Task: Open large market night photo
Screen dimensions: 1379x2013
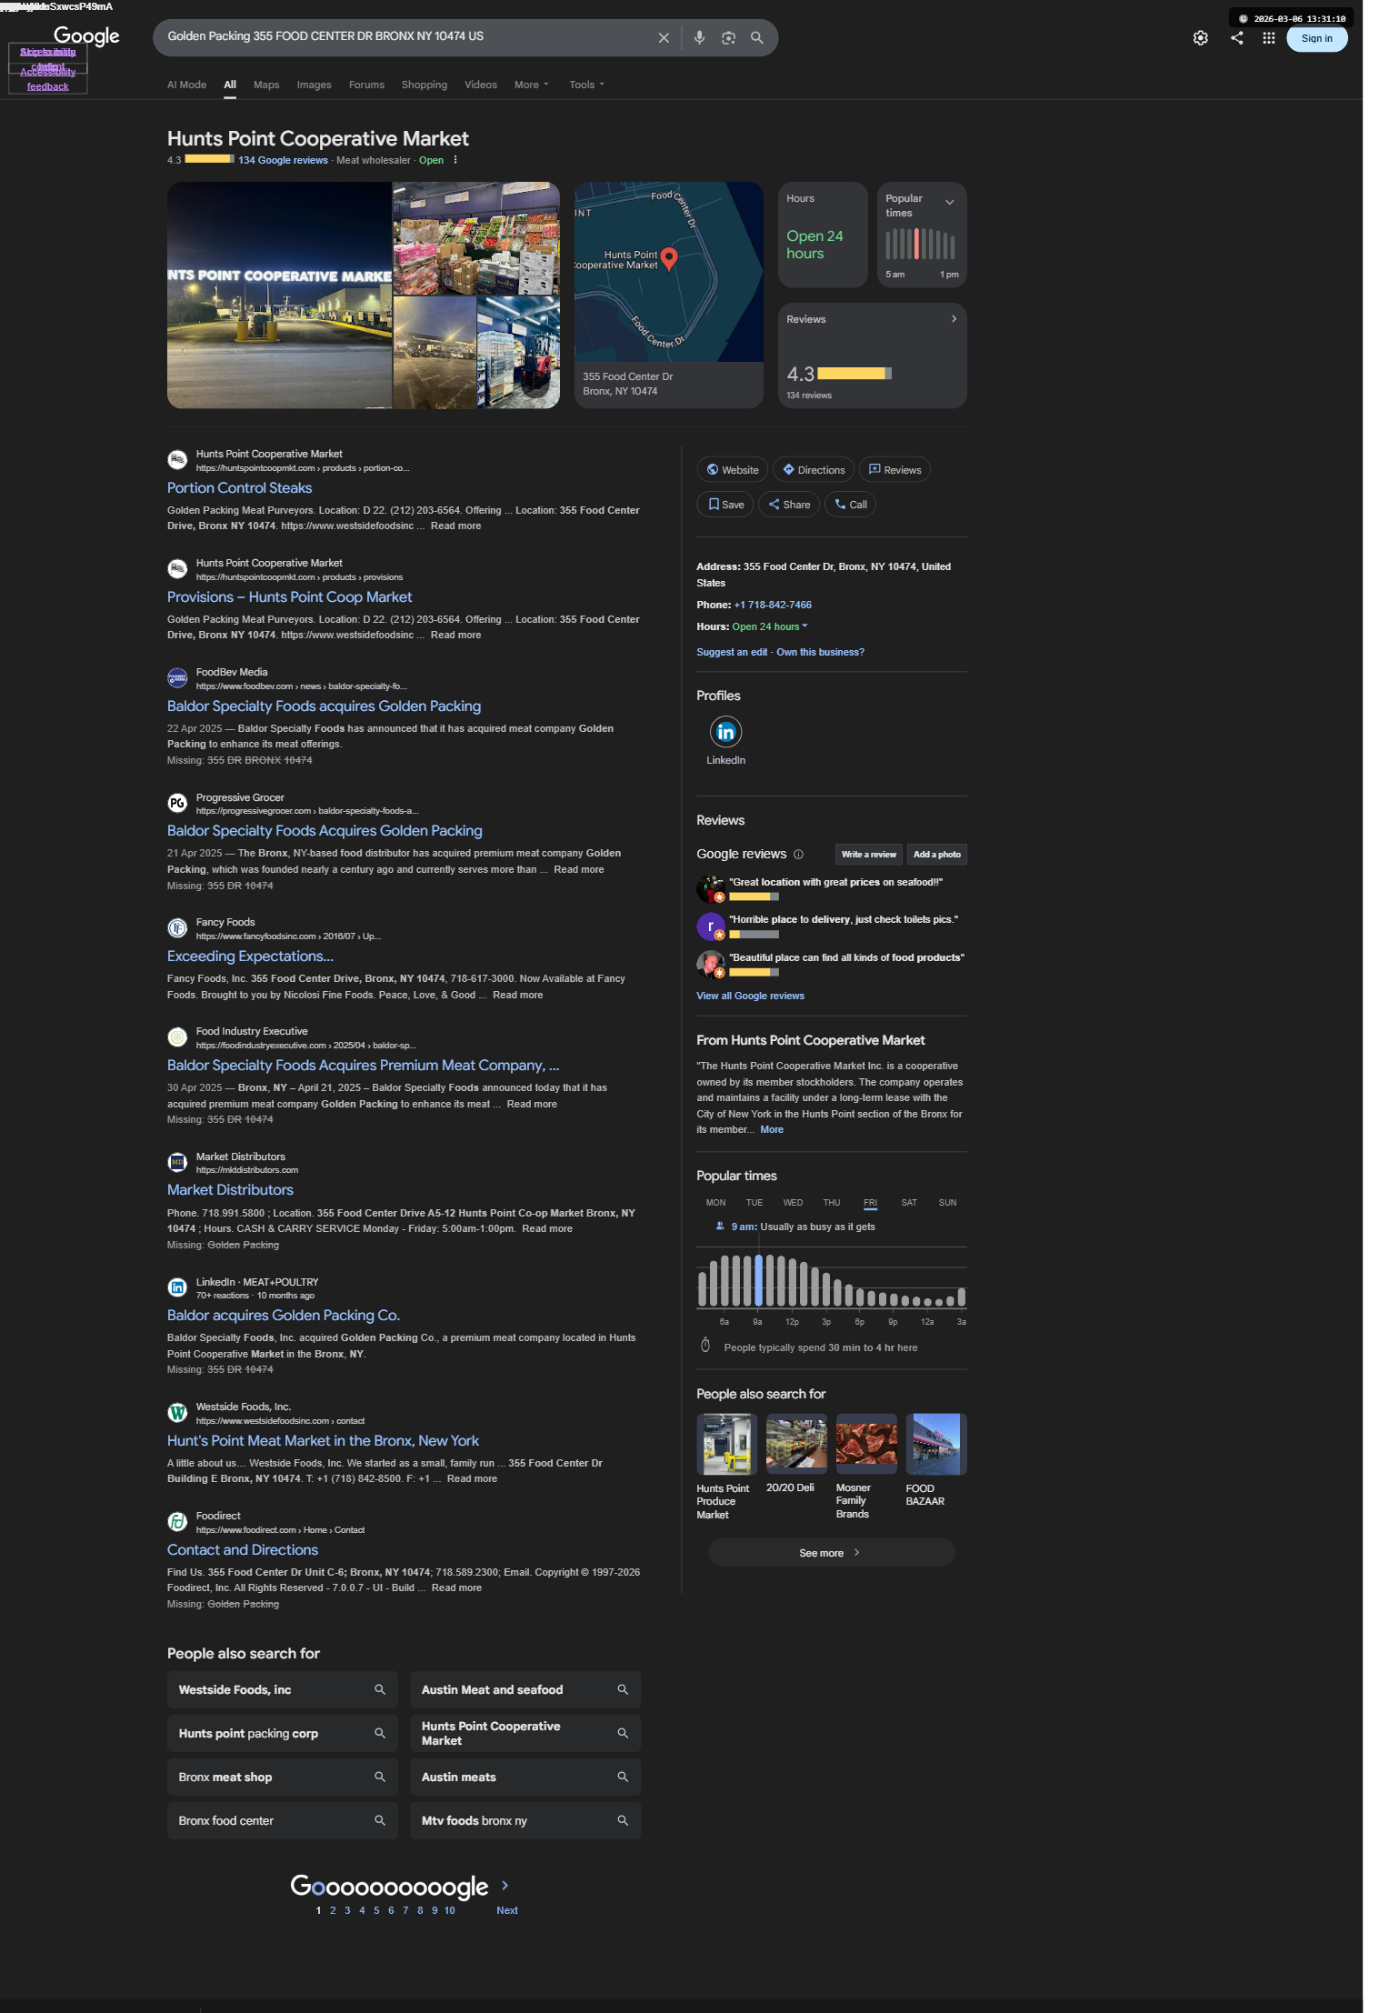Action: pos(279,295)
